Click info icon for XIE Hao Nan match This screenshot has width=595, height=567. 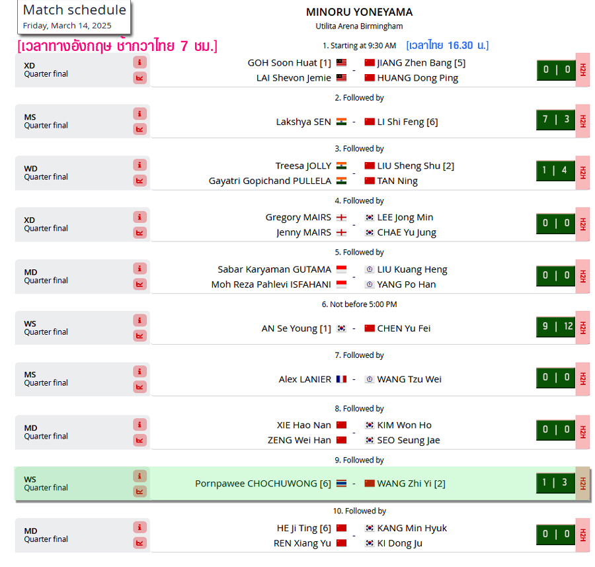[x=139, y=425]
